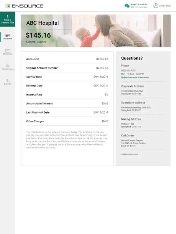Click the Accumulated Interest row
176x234 pixels.
click(x=67, y=103)
